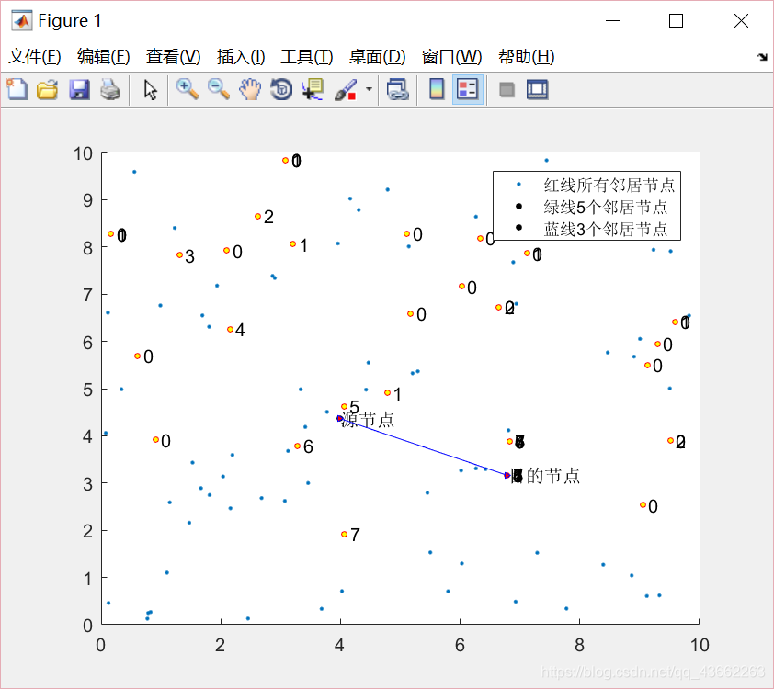
Task: Click the MATLAB logo in title bar
Action: click(x=22, y=21)
